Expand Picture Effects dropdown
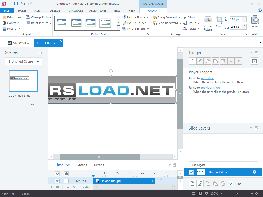The image size is (263, 197). pos(148,29)
